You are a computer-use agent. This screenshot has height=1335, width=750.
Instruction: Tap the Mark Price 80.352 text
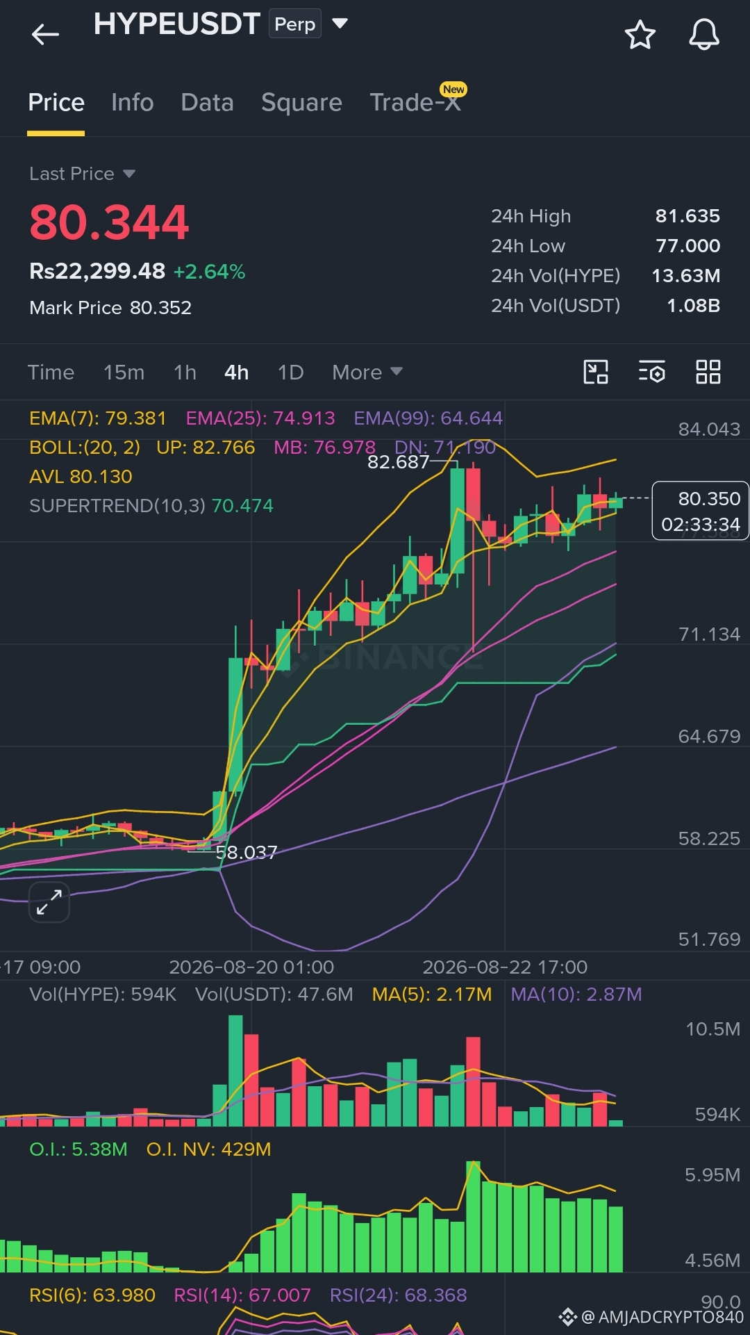tap(110, 308)
